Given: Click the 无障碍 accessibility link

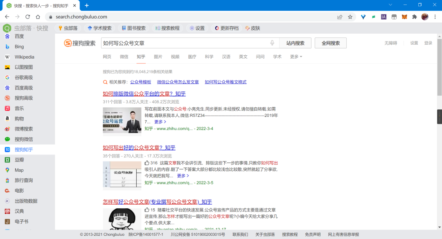Looking at the screenshot, I should tap(391, 43).
